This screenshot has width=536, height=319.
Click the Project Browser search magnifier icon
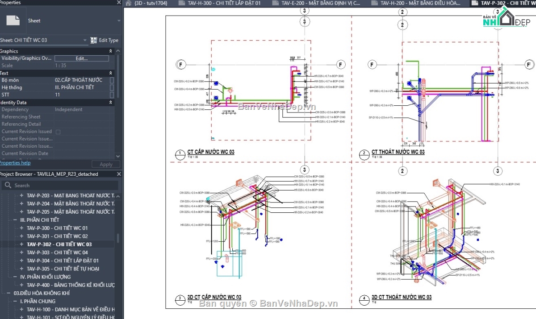coord(8,185)
